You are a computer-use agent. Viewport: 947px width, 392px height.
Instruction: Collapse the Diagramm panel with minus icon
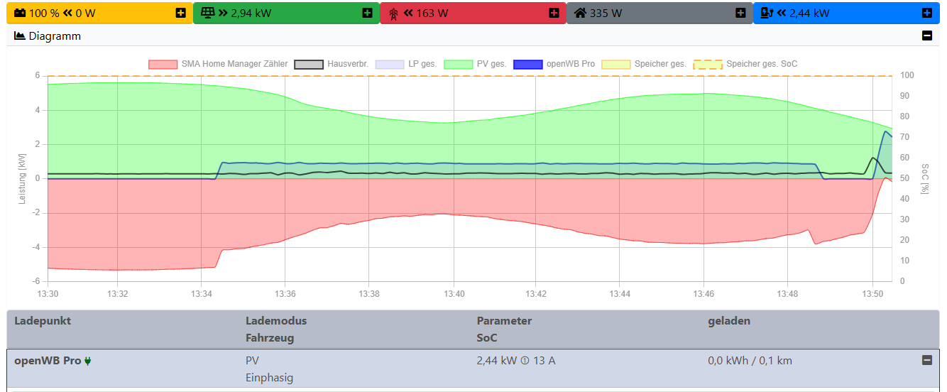(926, 36)
